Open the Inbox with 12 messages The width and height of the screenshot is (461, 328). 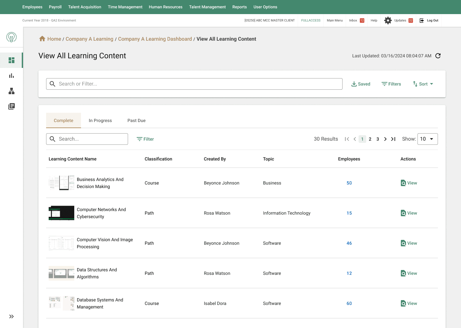[357, 20]
